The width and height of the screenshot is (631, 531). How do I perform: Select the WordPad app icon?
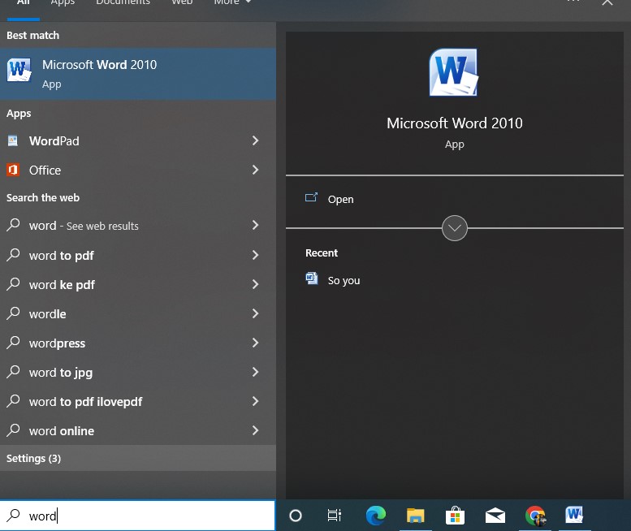(13, 140)
